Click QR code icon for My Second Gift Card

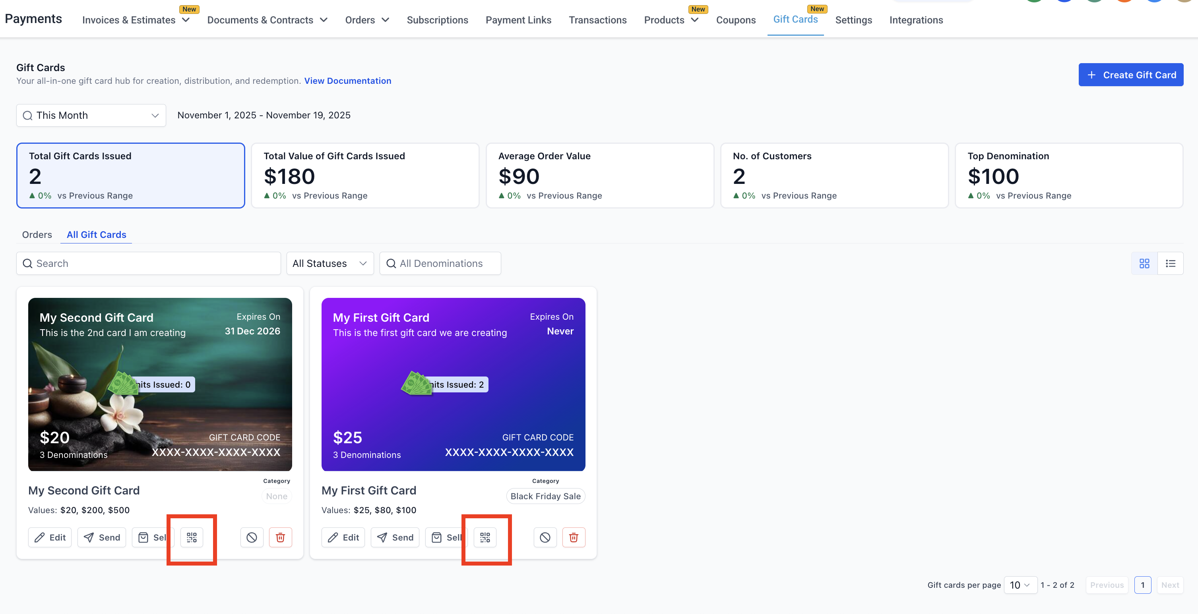[192, 537]
